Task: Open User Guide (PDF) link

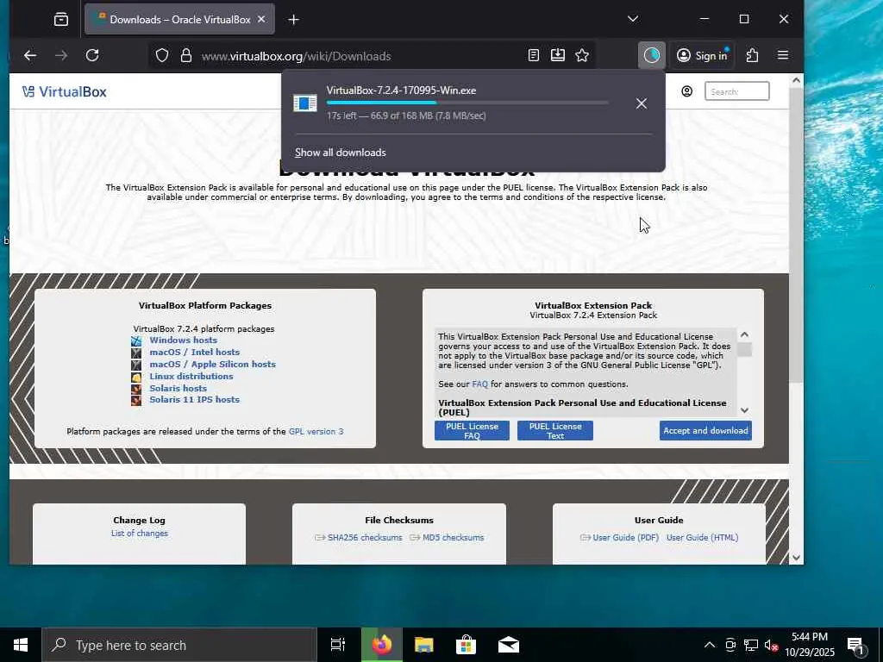Action: 625,538
